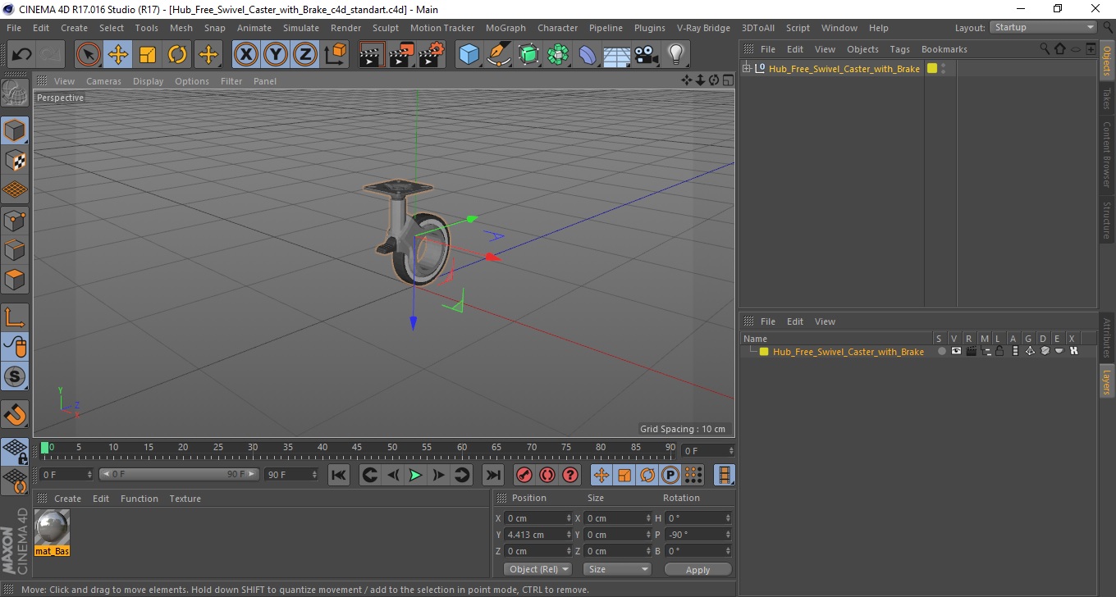The width and height of the screenshot is (1116, 597).
Task: Select the Scale tool
Action: [x=148, y=55]
